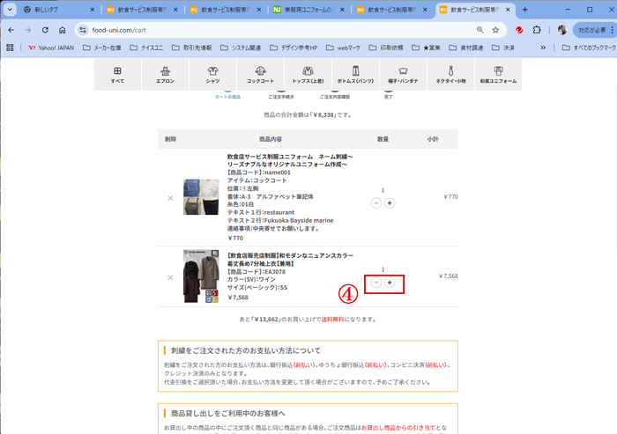Open the ナイスユニ bookmark folder
The width and height of the screenshot is (617, 434).
tap(146, 48)
